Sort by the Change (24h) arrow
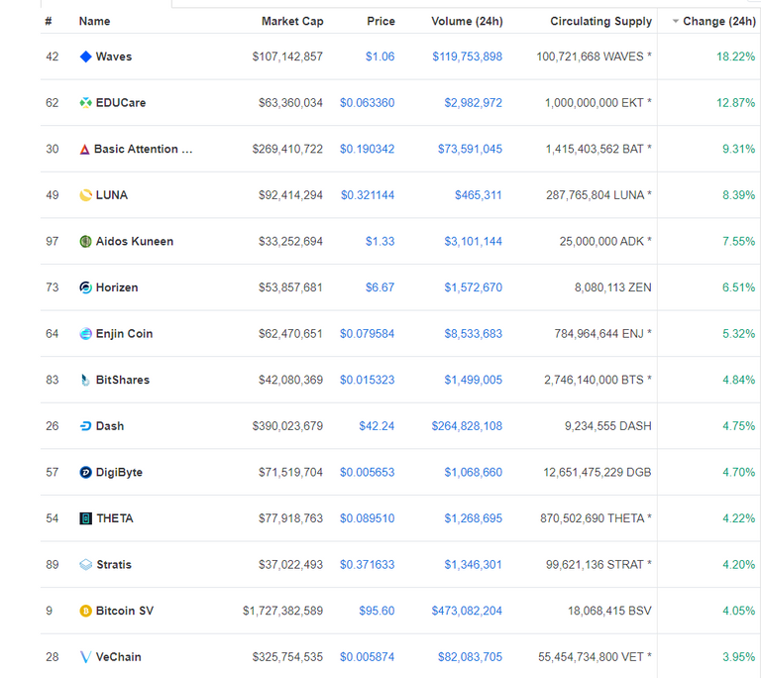Screen dimensions: 761x678 (x=675, y=22)
